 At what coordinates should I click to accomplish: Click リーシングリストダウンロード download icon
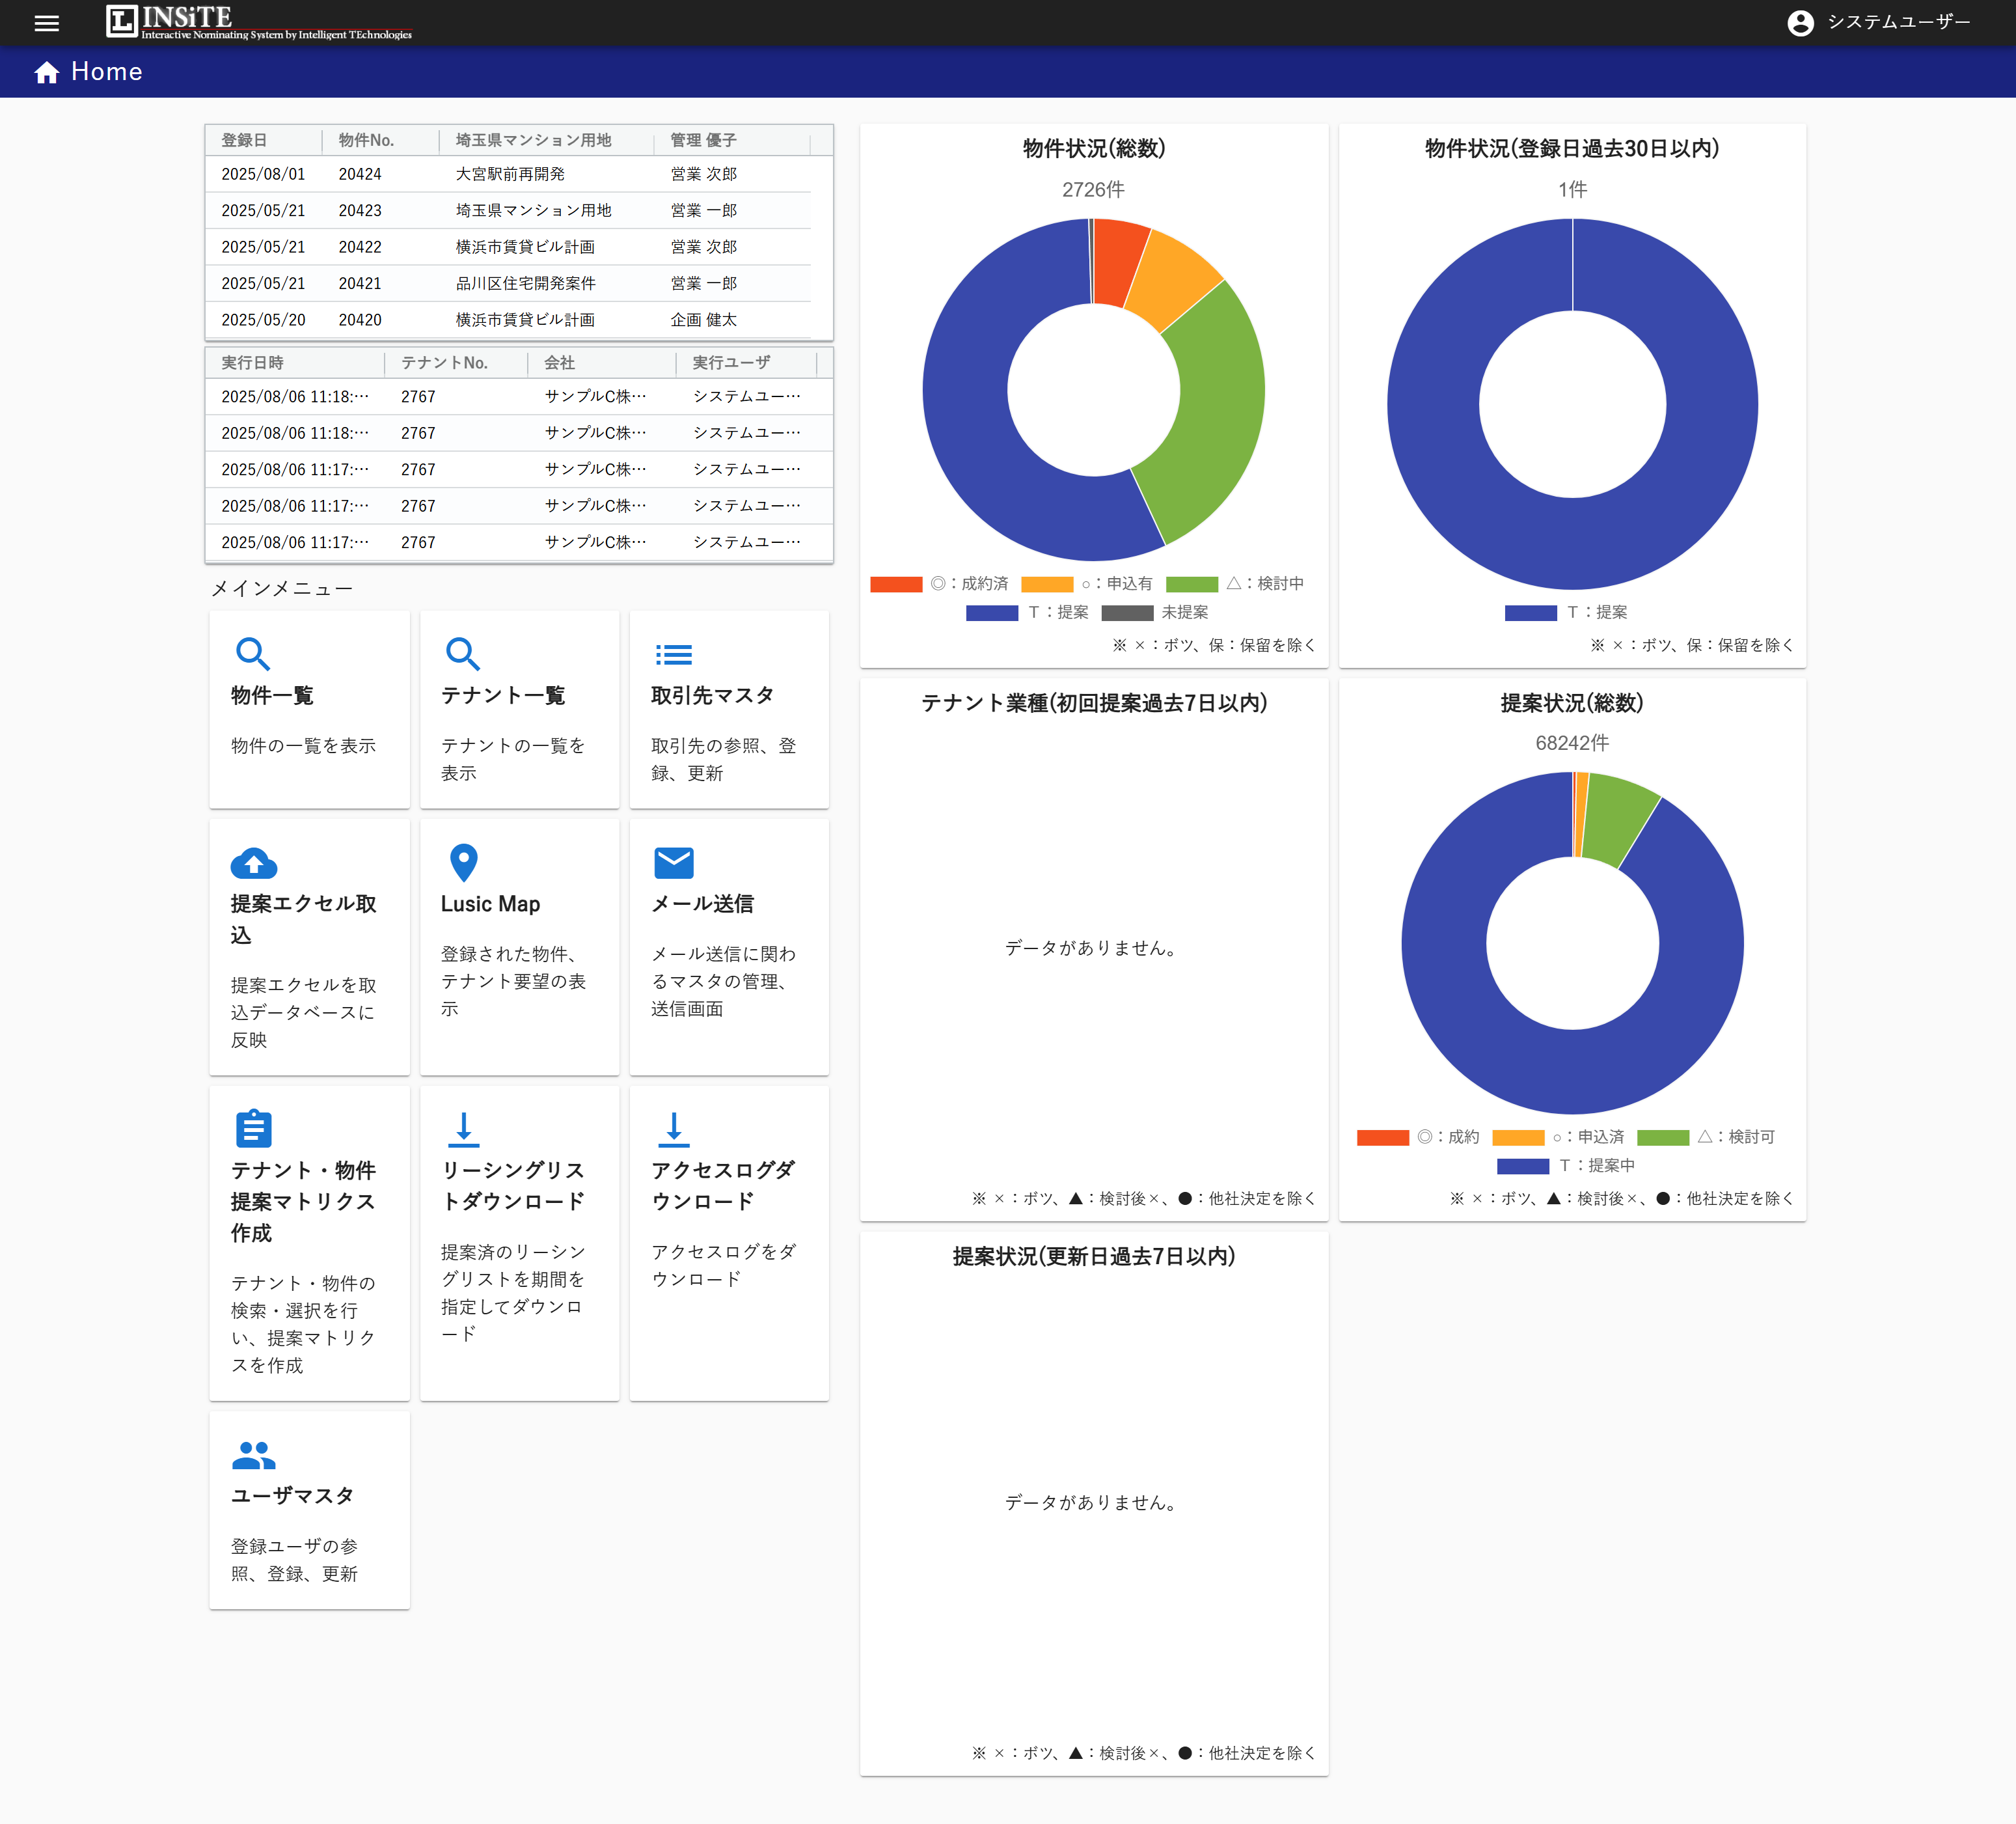[463, 1129]
